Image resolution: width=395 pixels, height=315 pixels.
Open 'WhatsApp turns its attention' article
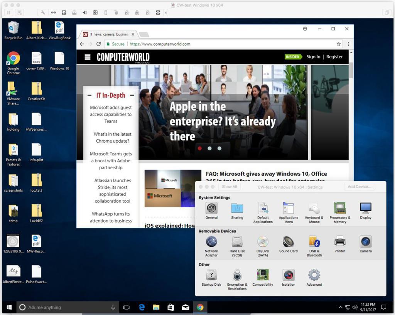pyautogui.click(x=111, y=217)
